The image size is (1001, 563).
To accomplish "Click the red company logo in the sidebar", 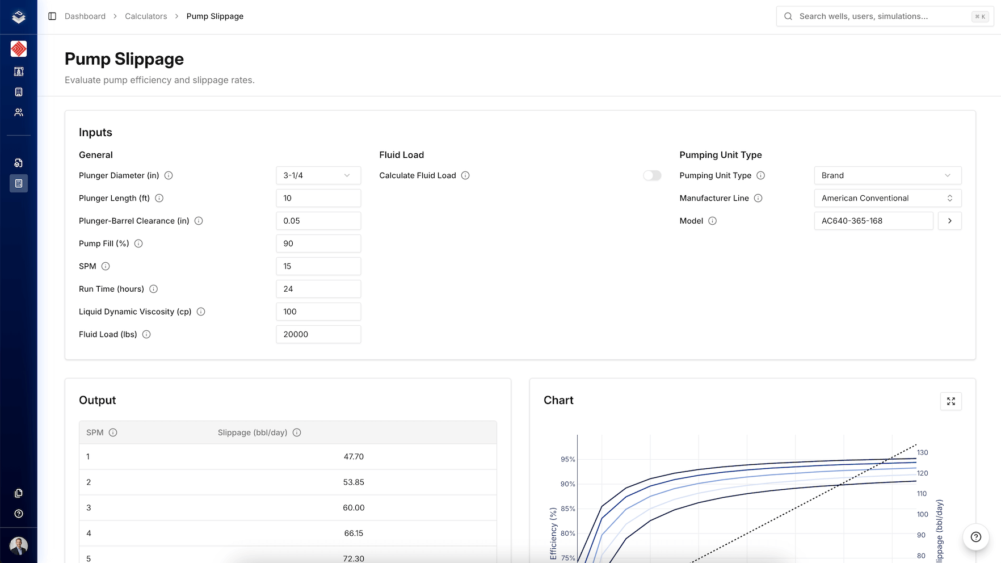I will pyautogui.click(x=19, y=49).
